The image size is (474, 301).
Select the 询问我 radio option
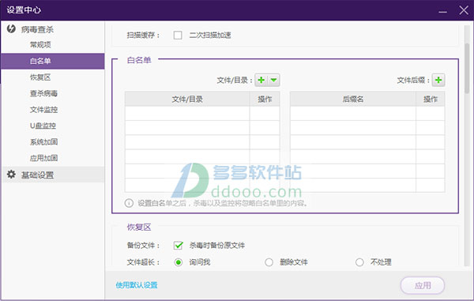179,262
